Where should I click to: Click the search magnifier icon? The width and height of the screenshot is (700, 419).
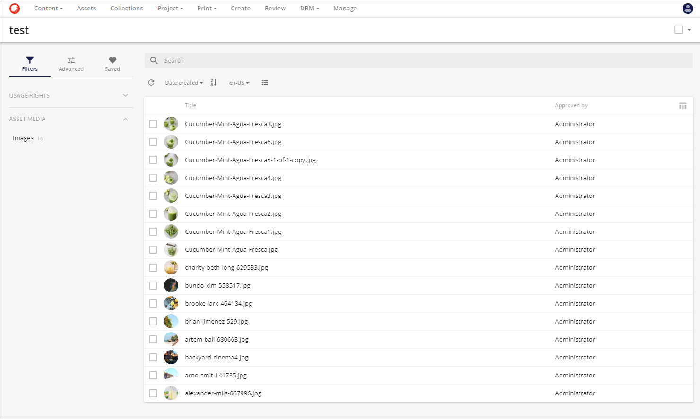tap(154, 60)
